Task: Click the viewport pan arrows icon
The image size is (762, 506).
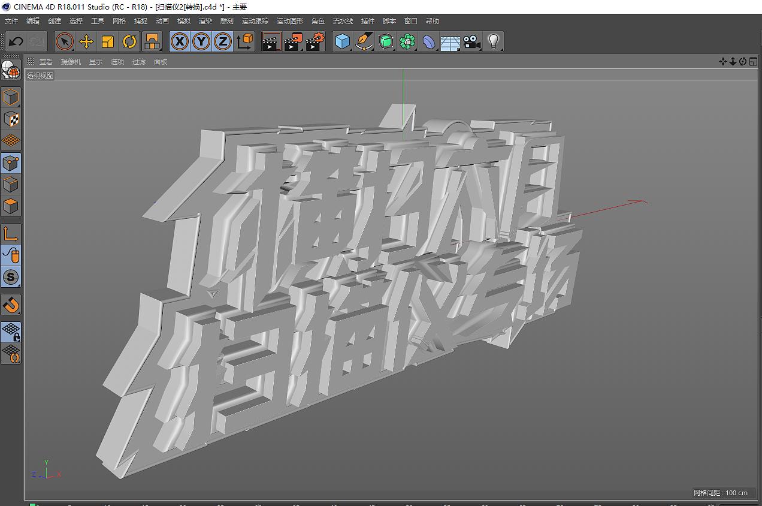Action: tap(723, 62)
